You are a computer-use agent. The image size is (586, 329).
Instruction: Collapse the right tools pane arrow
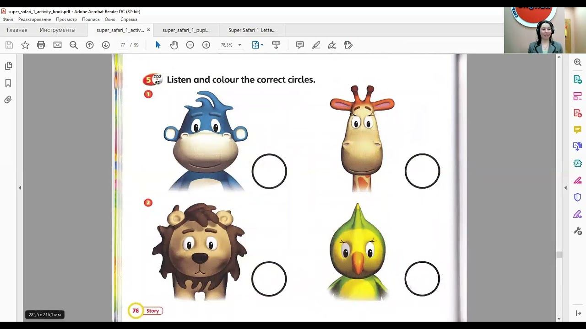point(565,188)
